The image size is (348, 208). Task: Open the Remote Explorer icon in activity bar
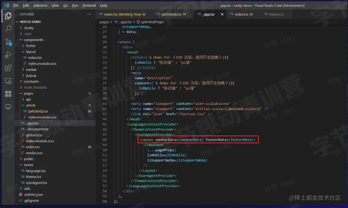click(x=8, y=81)
